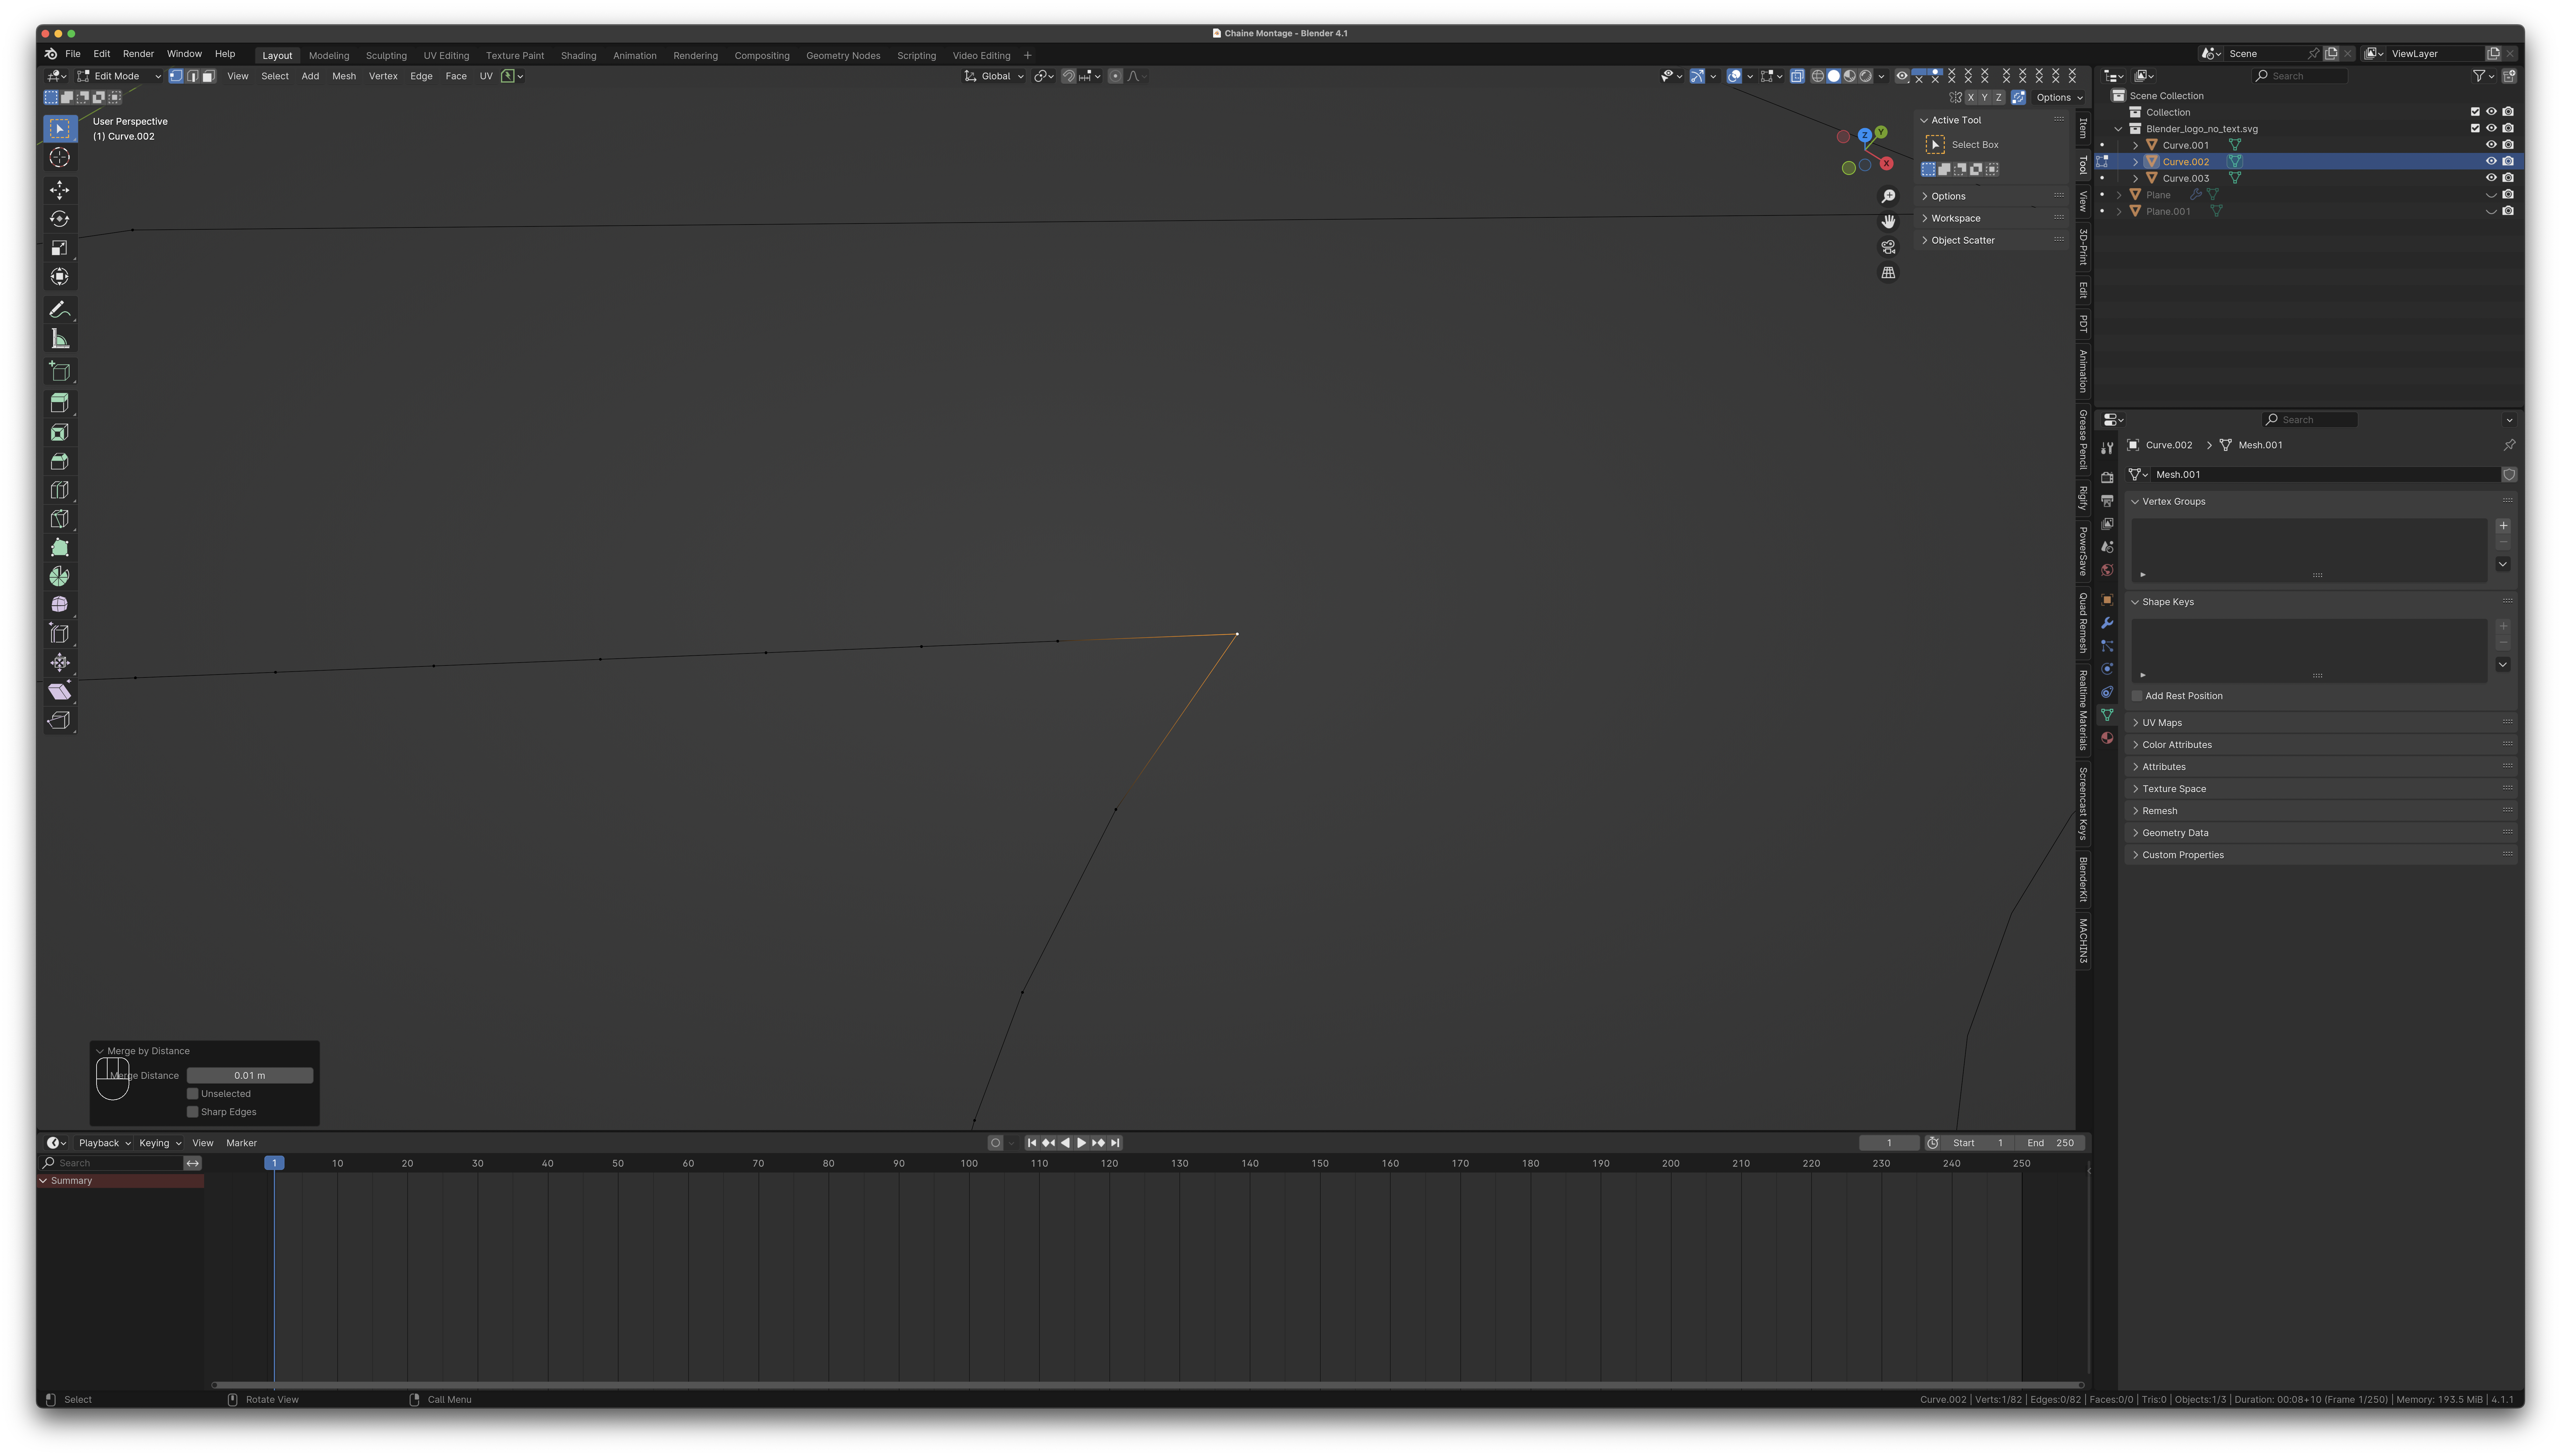Select the Loop Cut tool

tap(60, 490)
